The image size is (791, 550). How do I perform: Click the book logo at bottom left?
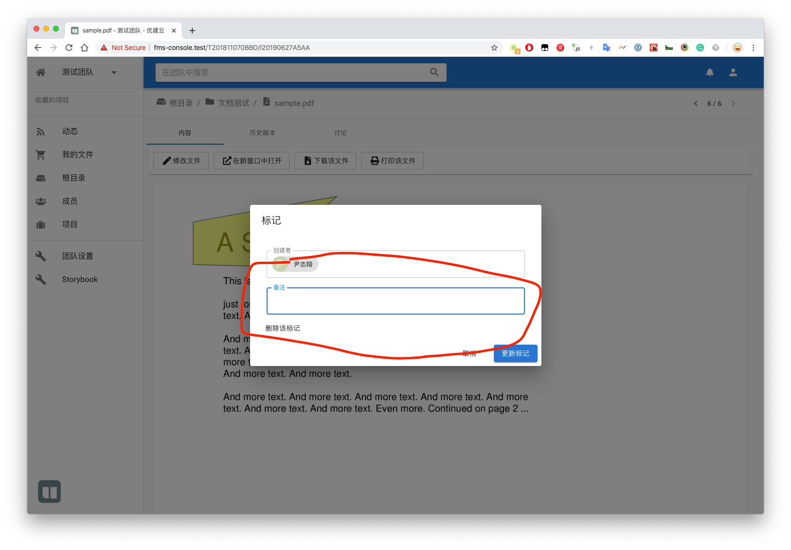pos(50,491)
